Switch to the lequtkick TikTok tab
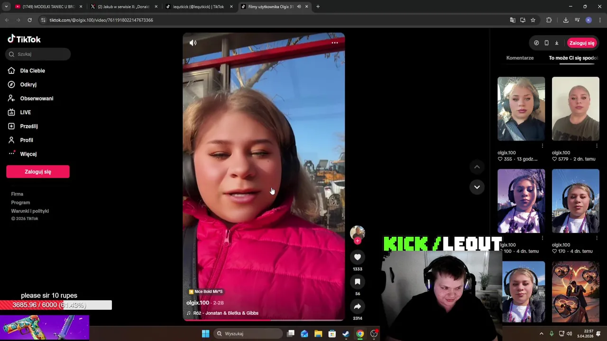The height and width of the screenshot is (341, 607). (x=198, y=7)
